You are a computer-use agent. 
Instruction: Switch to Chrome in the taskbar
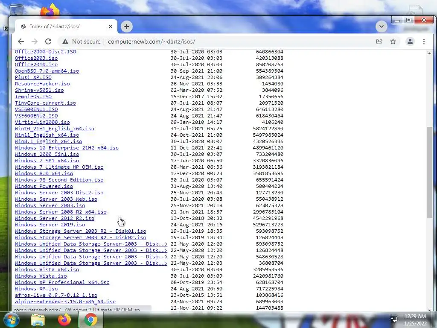[x=91, y=319]
